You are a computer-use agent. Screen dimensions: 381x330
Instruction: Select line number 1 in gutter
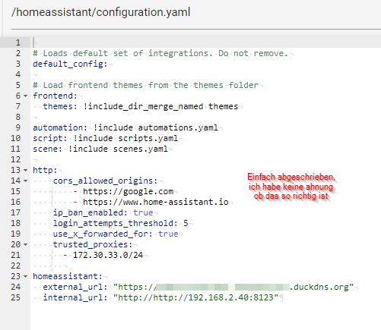17,42
